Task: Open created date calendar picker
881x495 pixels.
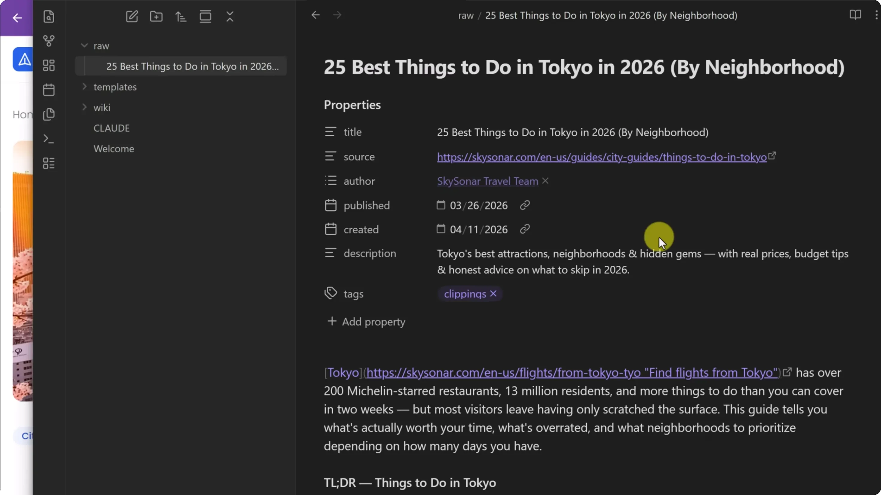Action: 441,229
